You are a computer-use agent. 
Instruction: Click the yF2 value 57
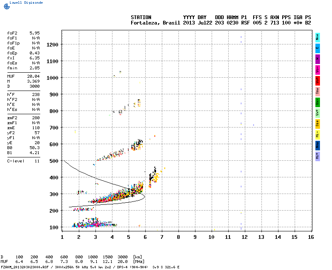point(37,133)
